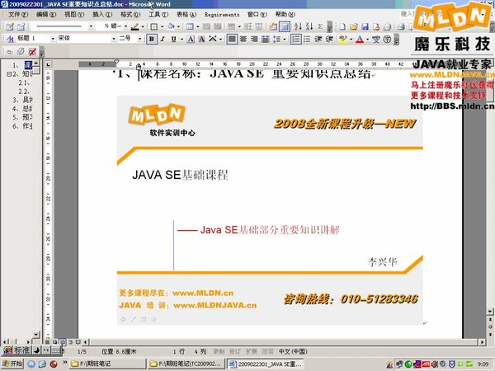495x371 pixels.
Task: Apply the border pen color swatch
Action: (x=135, y=27)
